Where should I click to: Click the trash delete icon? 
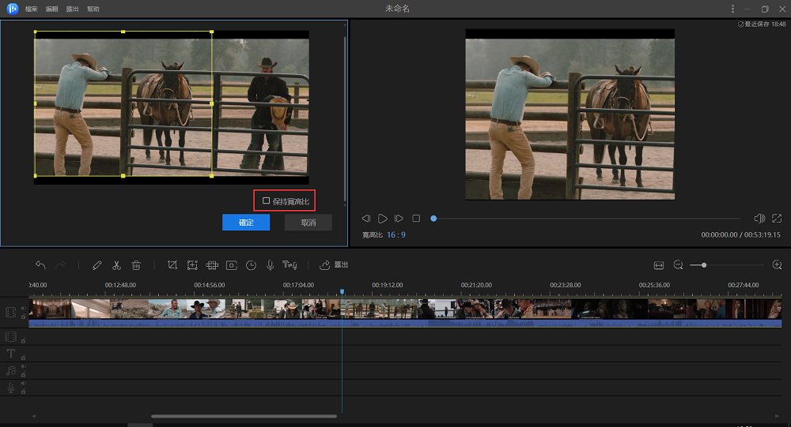pos(136,265)
